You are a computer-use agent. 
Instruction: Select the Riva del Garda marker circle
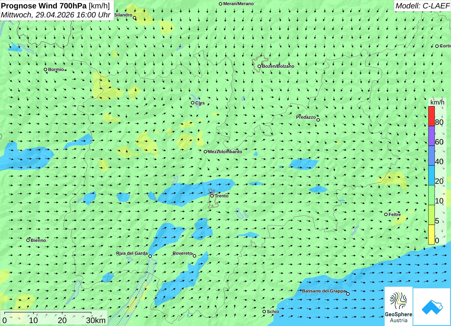tap(150, 256)
